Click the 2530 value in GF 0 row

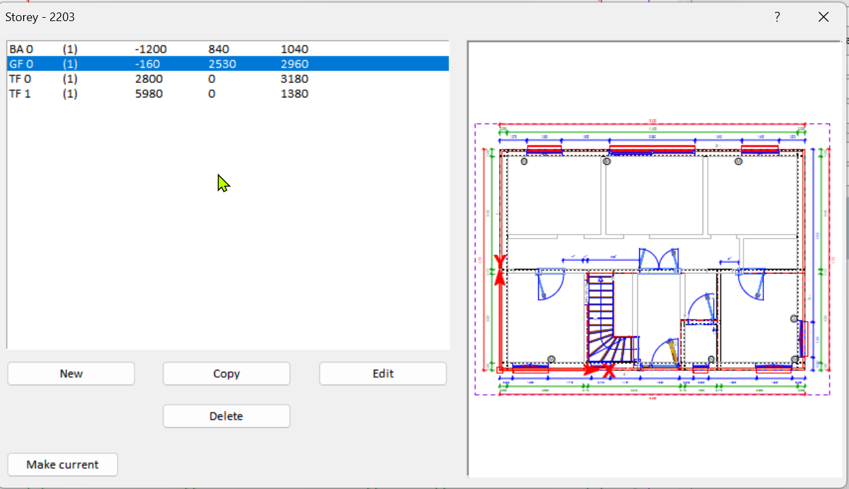(x=222, y=64)
